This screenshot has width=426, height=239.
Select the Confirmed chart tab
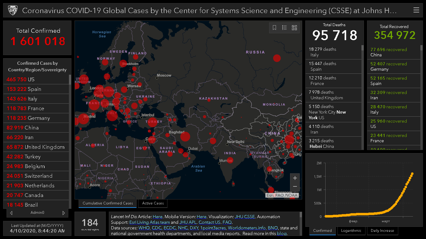coord(322,231)
